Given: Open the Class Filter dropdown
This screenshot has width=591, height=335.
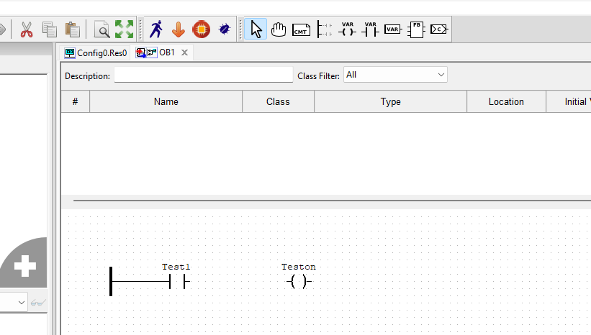Looking at the screenshot, I should [x=395, y=75].
